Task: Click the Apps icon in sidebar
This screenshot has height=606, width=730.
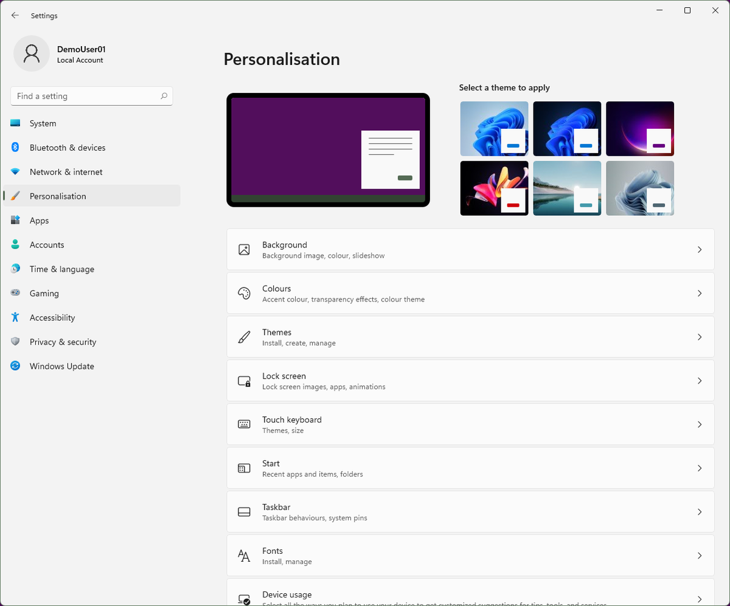Action: click(x=15, y=221)
